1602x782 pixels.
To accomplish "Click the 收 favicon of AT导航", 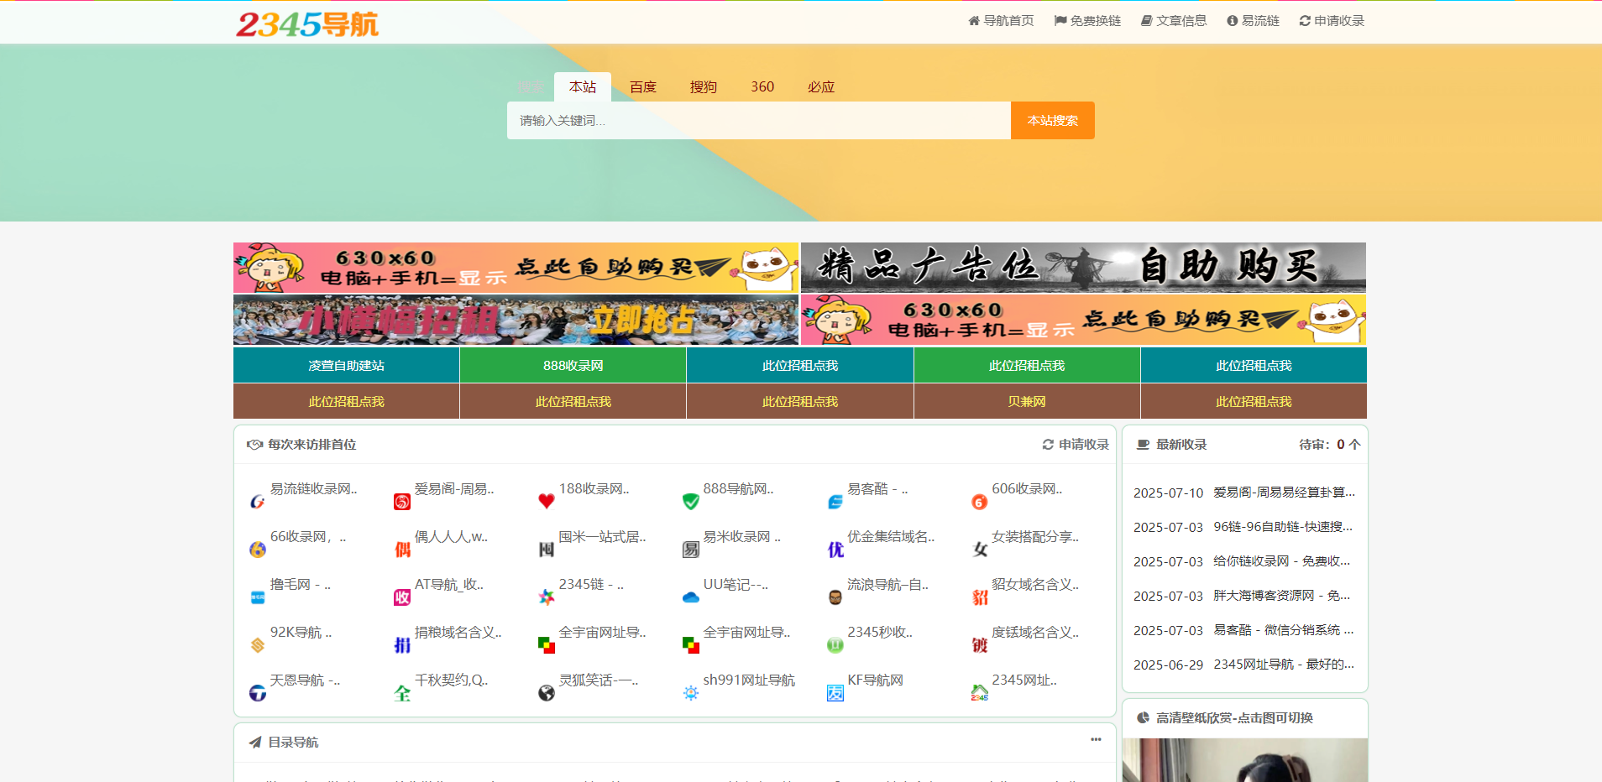I will [402, 597].
